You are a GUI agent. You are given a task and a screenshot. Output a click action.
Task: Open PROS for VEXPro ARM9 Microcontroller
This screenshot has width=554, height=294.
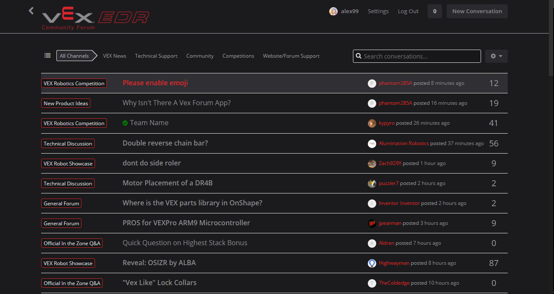186,223
